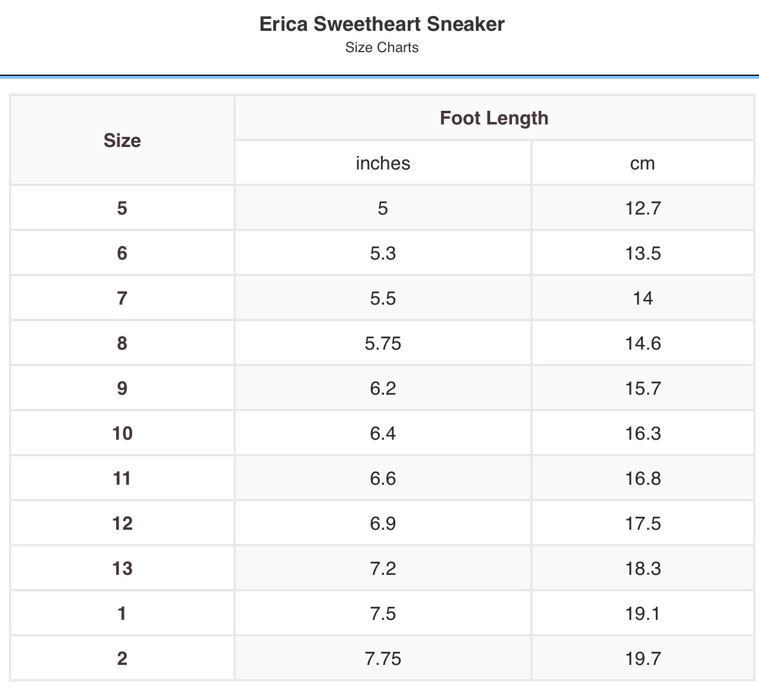The image size is (759, 688).
Task: Click the 7.5 inches cell
Action: tap(383, 613)
